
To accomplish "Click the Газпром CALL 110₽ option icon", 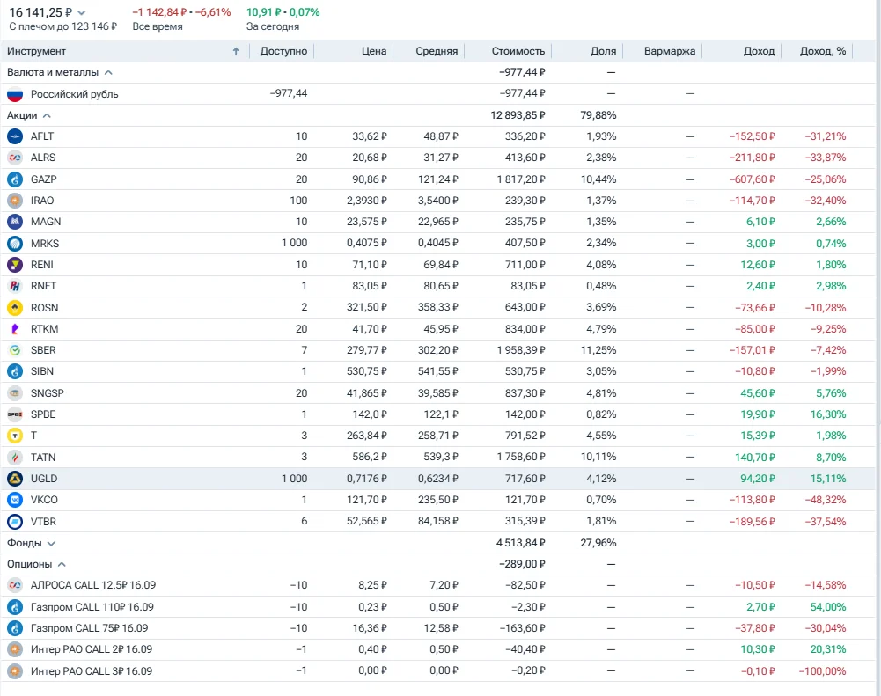I will (x=15, y=607).
